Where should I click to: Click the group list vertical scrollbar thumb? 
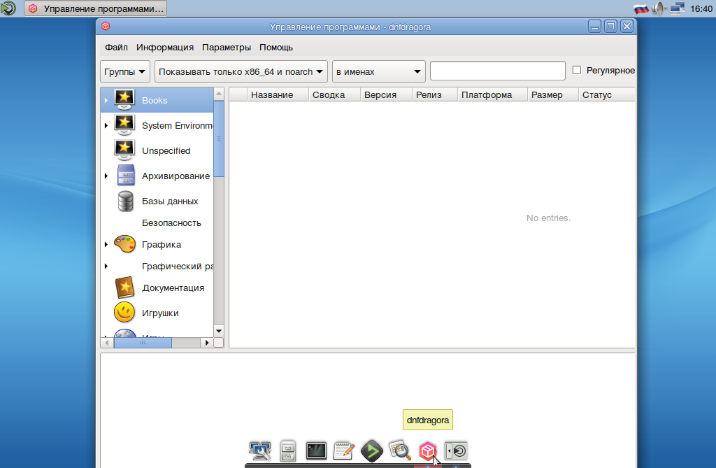coord(219,139)
